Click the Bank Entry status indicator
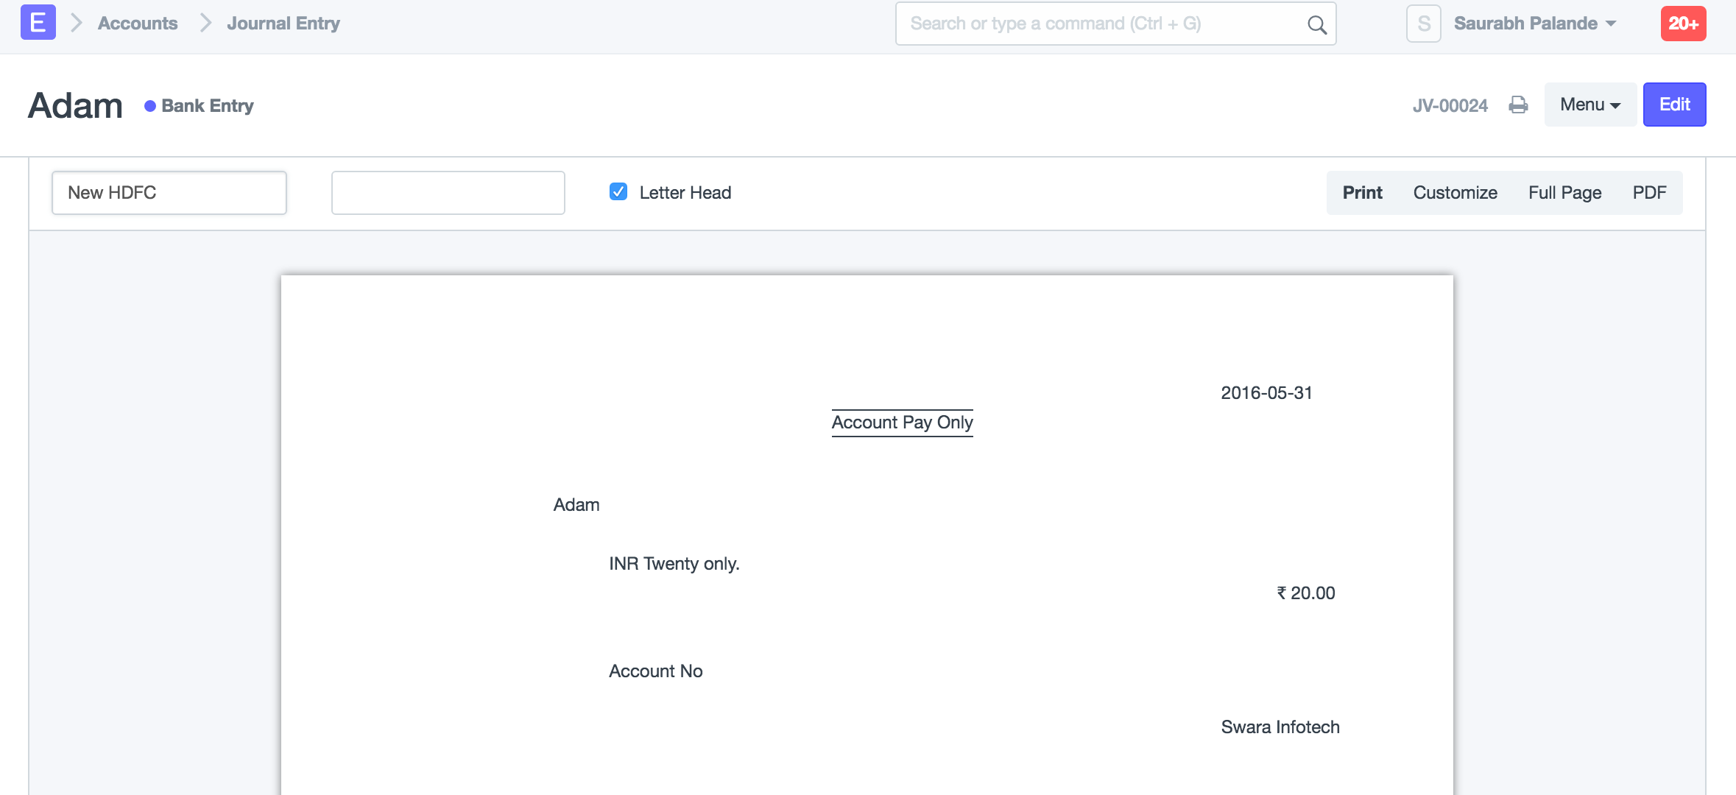Image resolution: width=1736 pixels, height=795 pixels. tap(200, 106)
